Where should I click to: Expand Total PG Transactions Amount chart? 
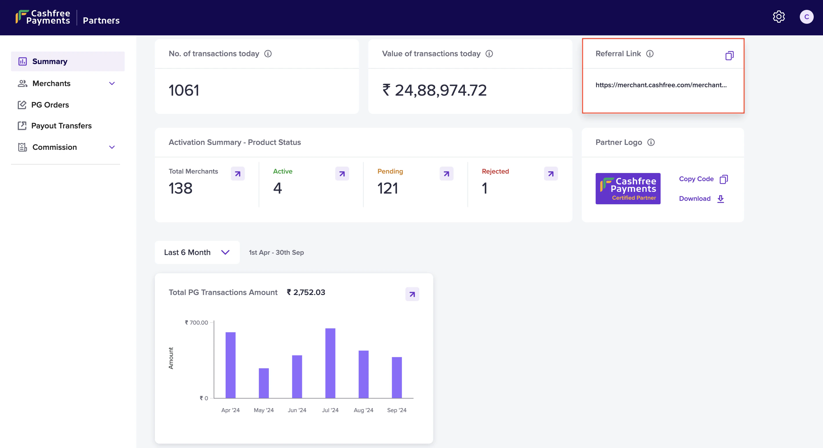click(412, 294)
